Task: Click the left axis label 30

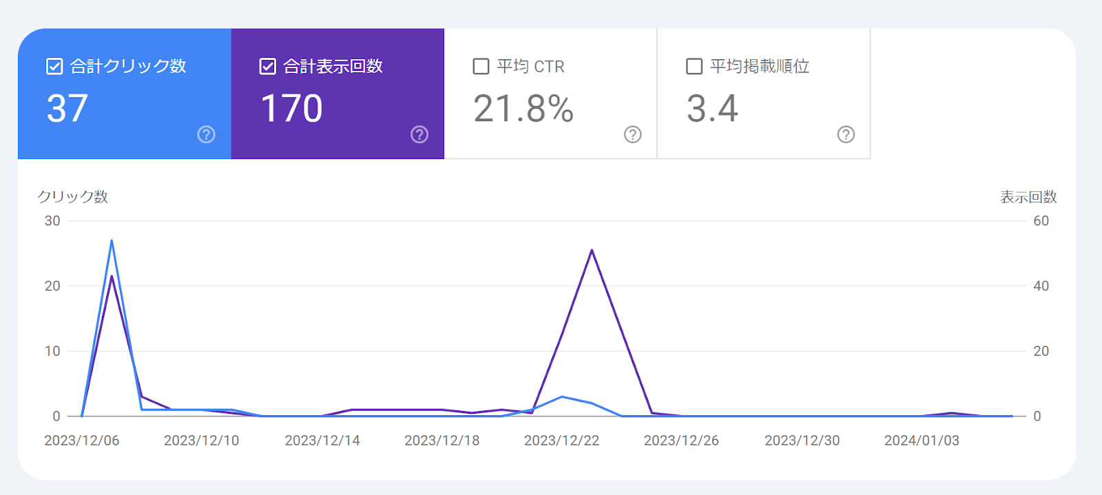Action: pyautogui.click(x=52, y=221)
